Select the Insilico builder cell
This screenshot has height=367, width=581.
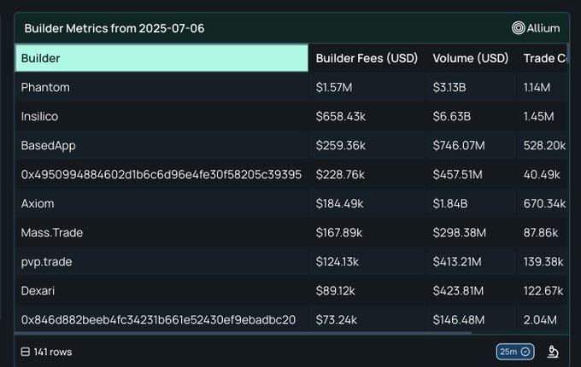coord(161,116)
